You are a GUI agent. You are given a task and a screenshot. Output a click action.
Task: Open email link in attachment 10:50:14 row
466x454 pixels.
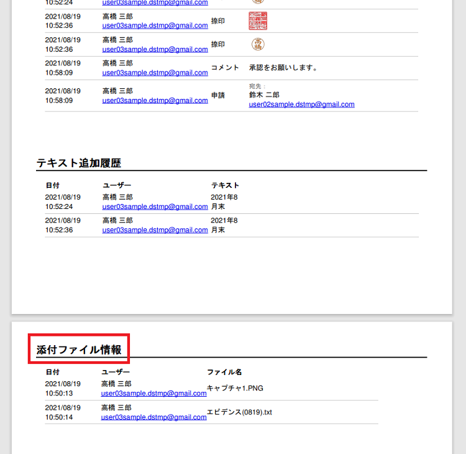pyautogui.click(x=153, y=417)
